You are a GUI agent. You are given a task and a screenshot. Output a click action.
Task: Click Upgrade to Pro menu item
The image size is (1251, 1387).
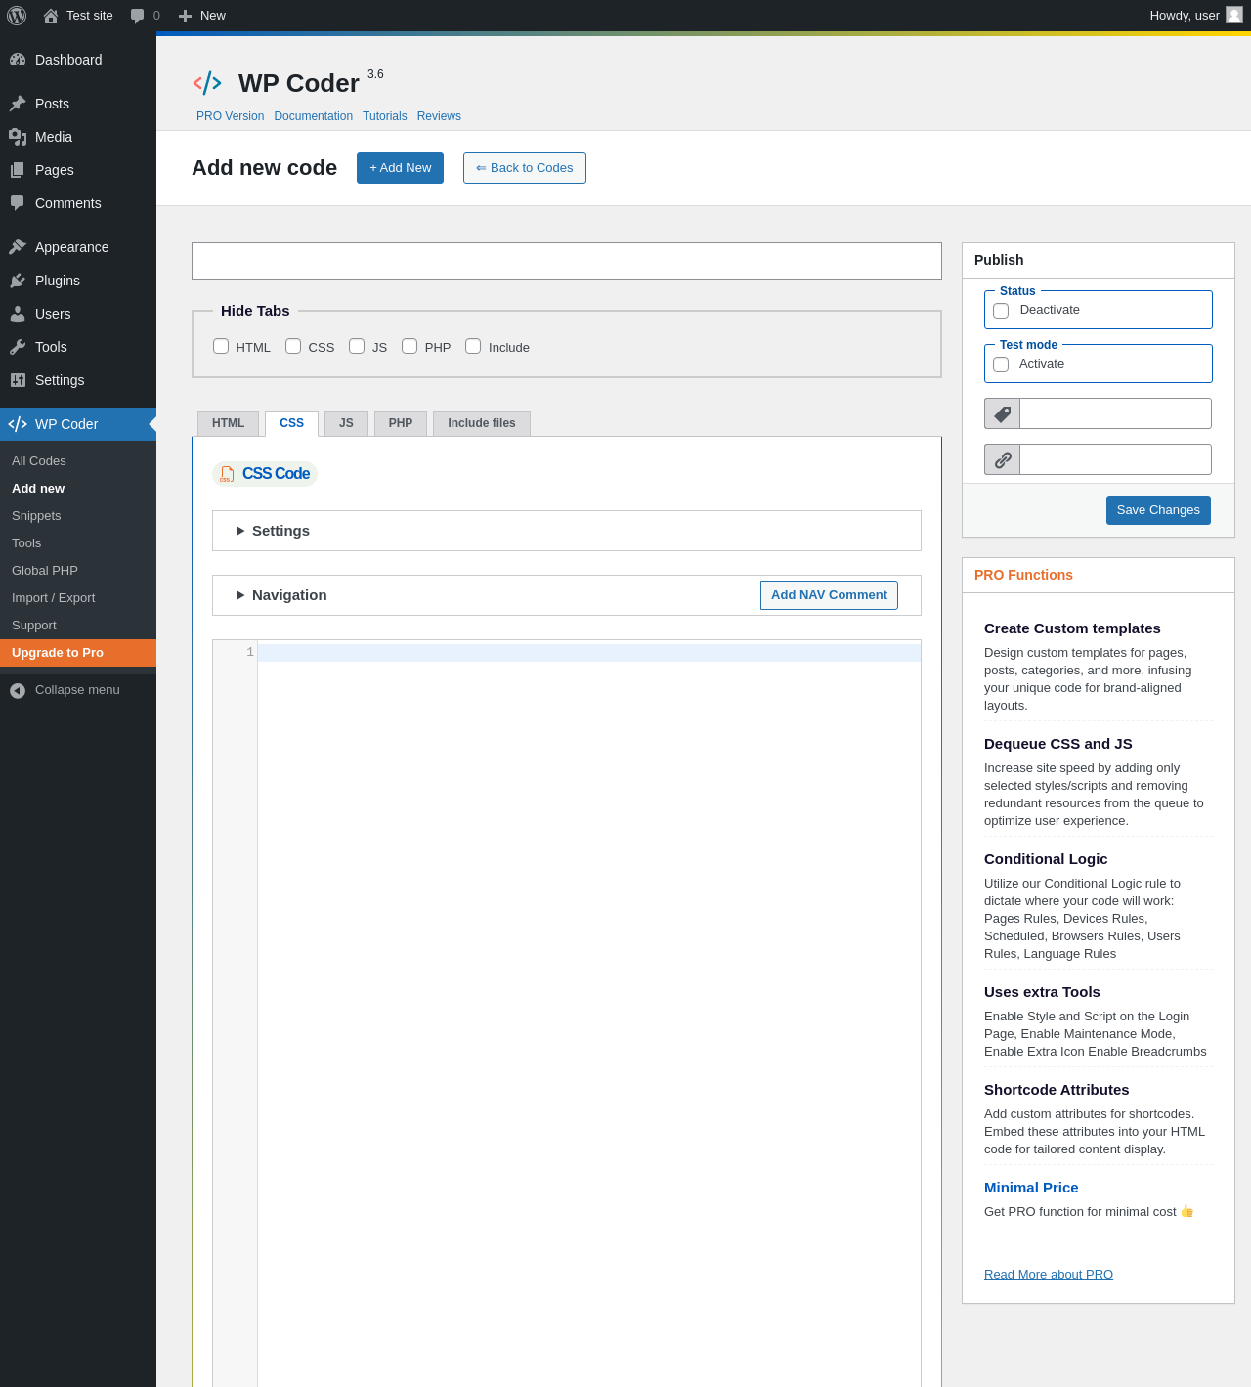(x=78, y=653)
